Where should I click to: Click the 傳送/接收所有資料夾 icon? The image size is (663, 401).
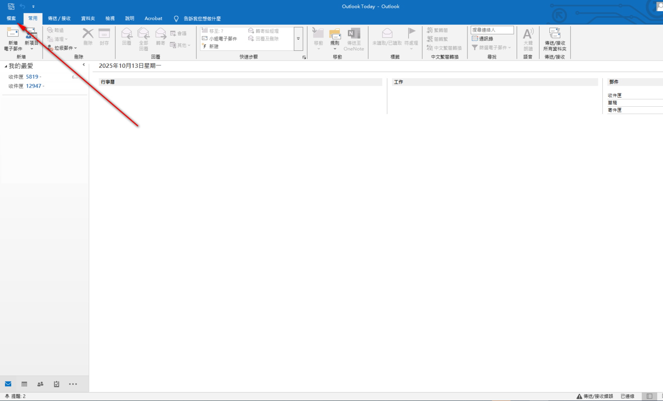click(x=554, y=34)
